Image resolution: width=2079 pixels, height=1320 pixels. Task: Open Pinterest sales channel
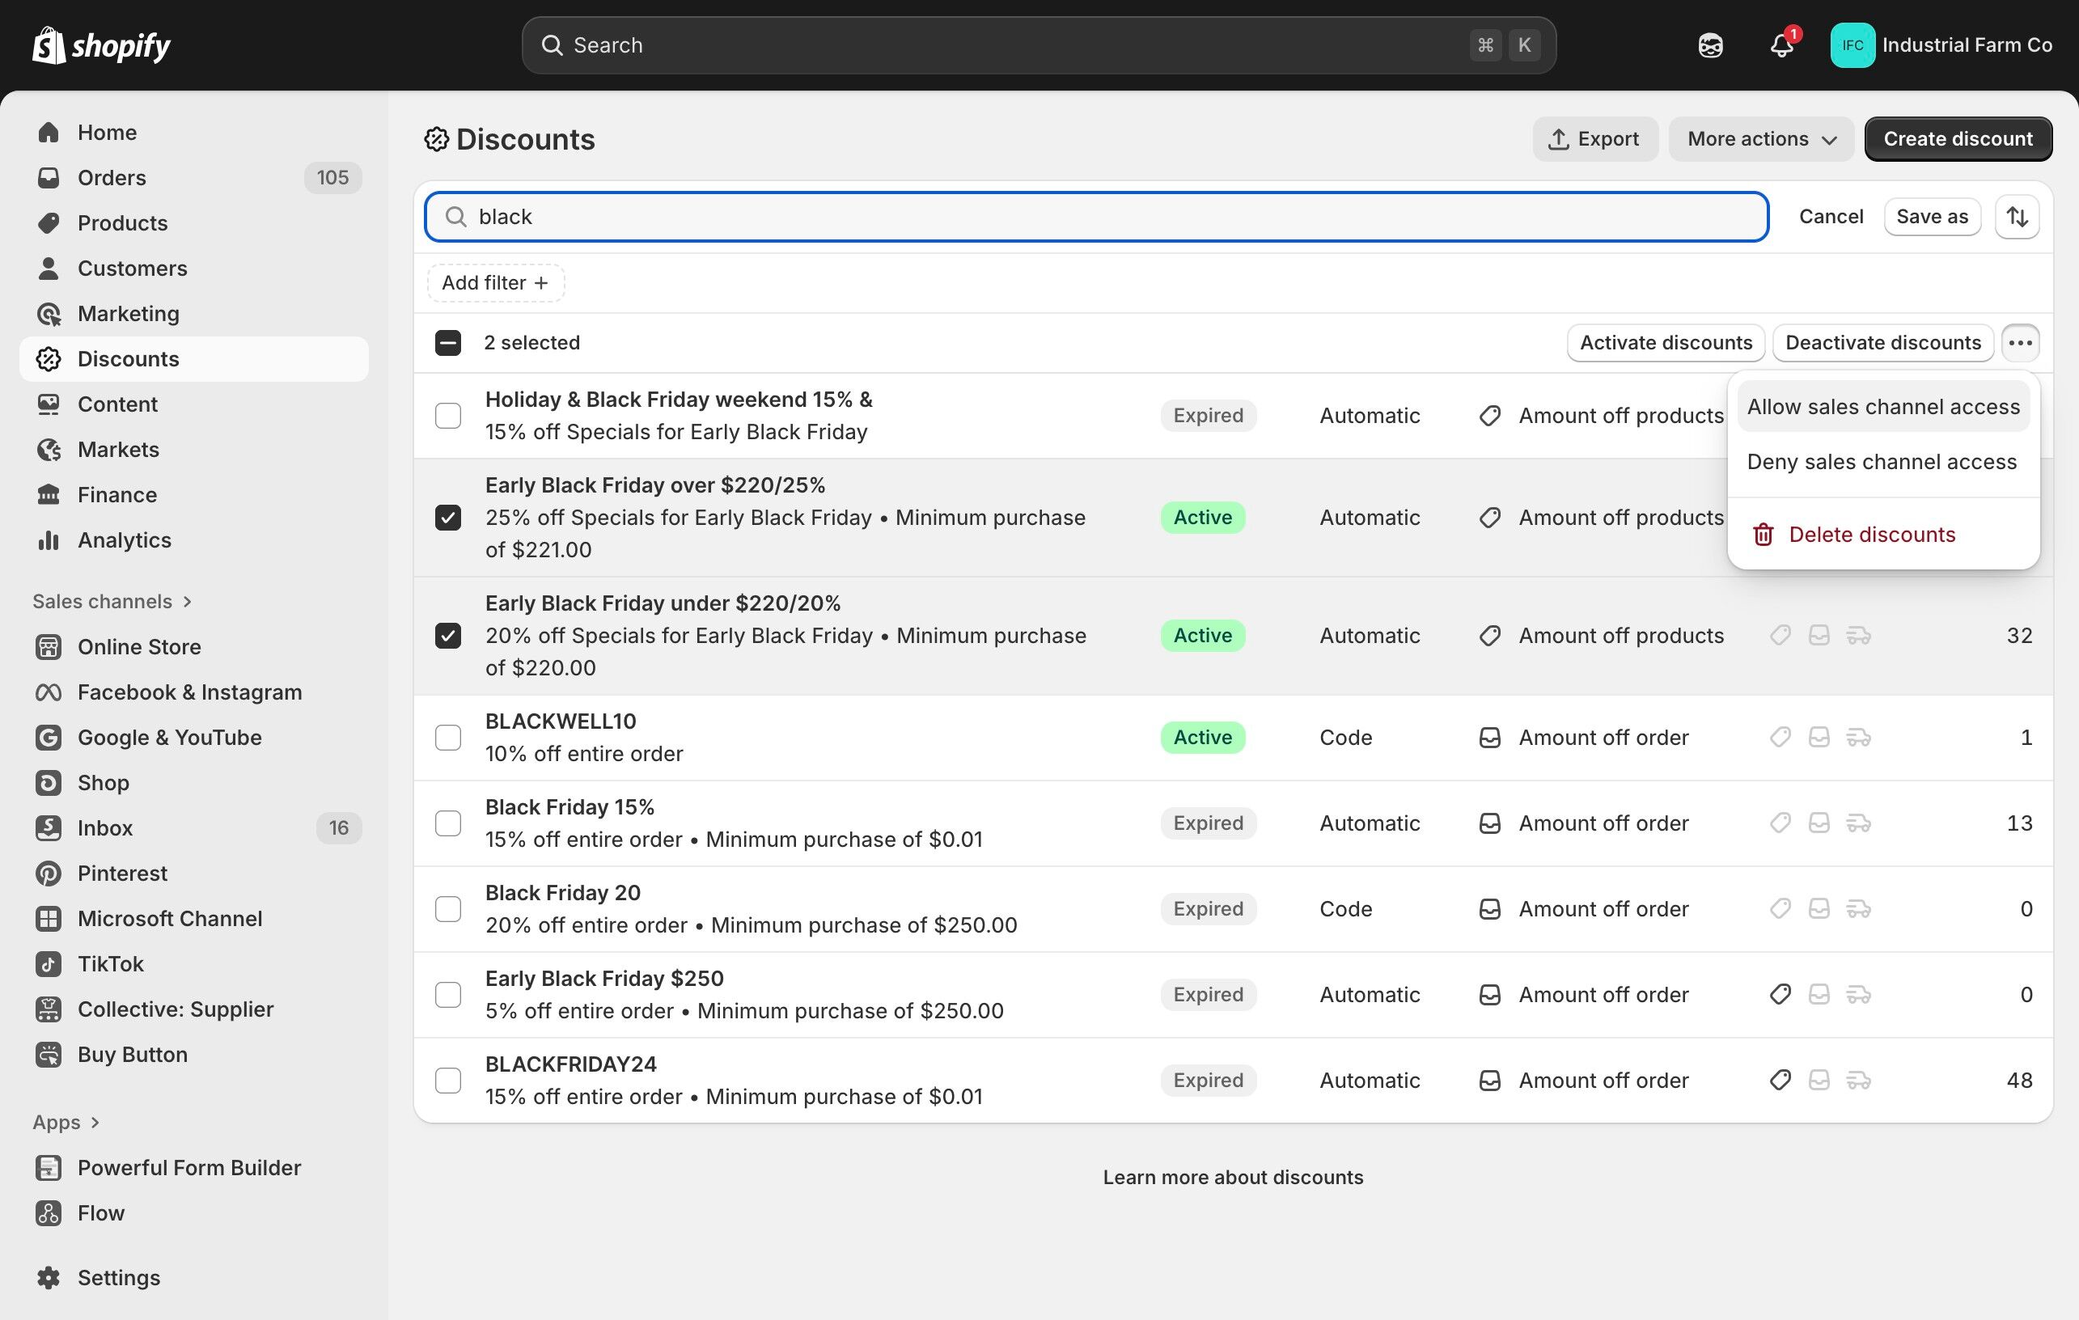(121, 873)
